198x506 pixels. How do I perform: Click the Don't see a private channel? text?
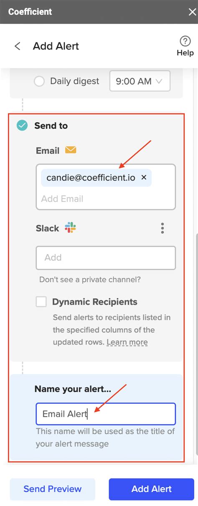point(90,279)
